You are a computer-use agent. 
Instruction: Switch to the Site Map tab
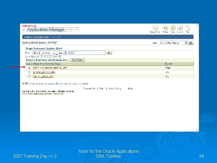tap(56, 37)
